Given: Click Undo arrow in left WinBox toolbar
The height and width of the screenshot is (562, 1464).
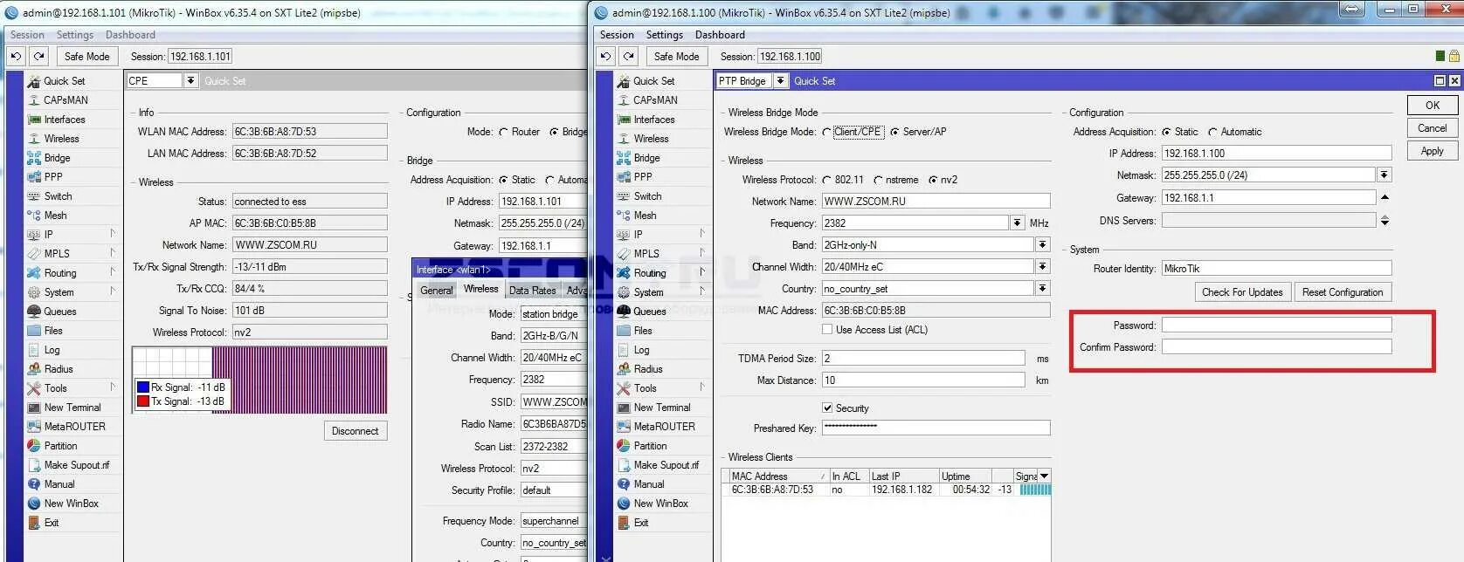Looking at the screenshot, I should click(16, 57).
